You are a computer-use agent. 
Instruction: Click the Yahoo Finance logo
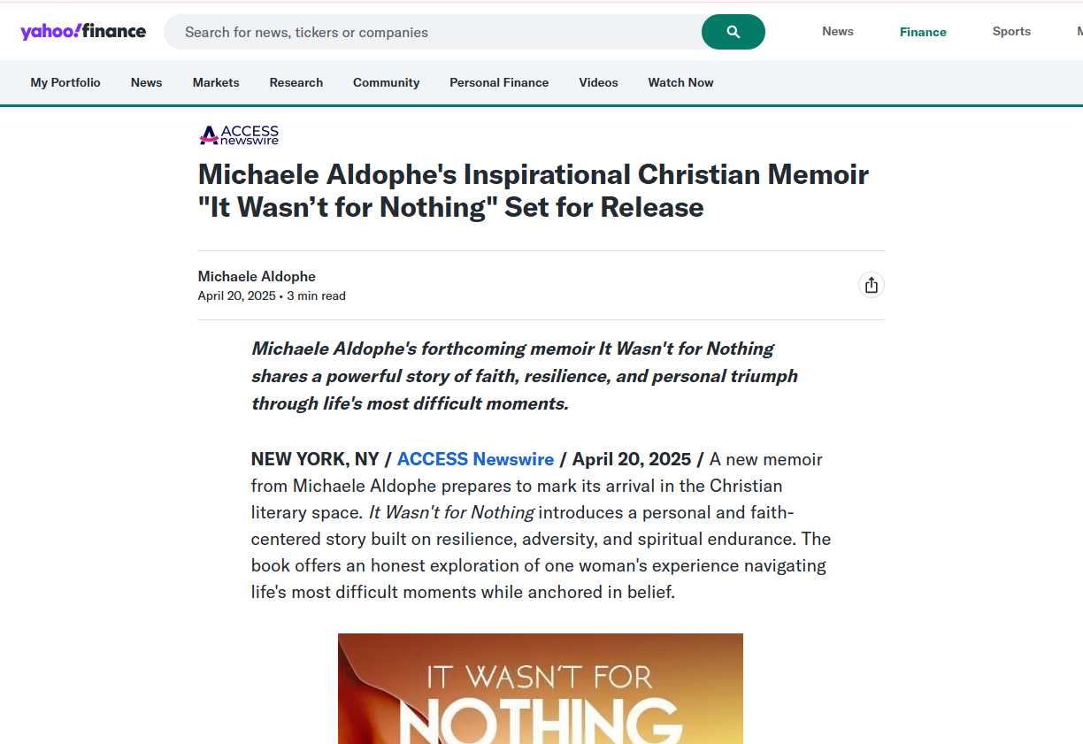tap(83, 32)
